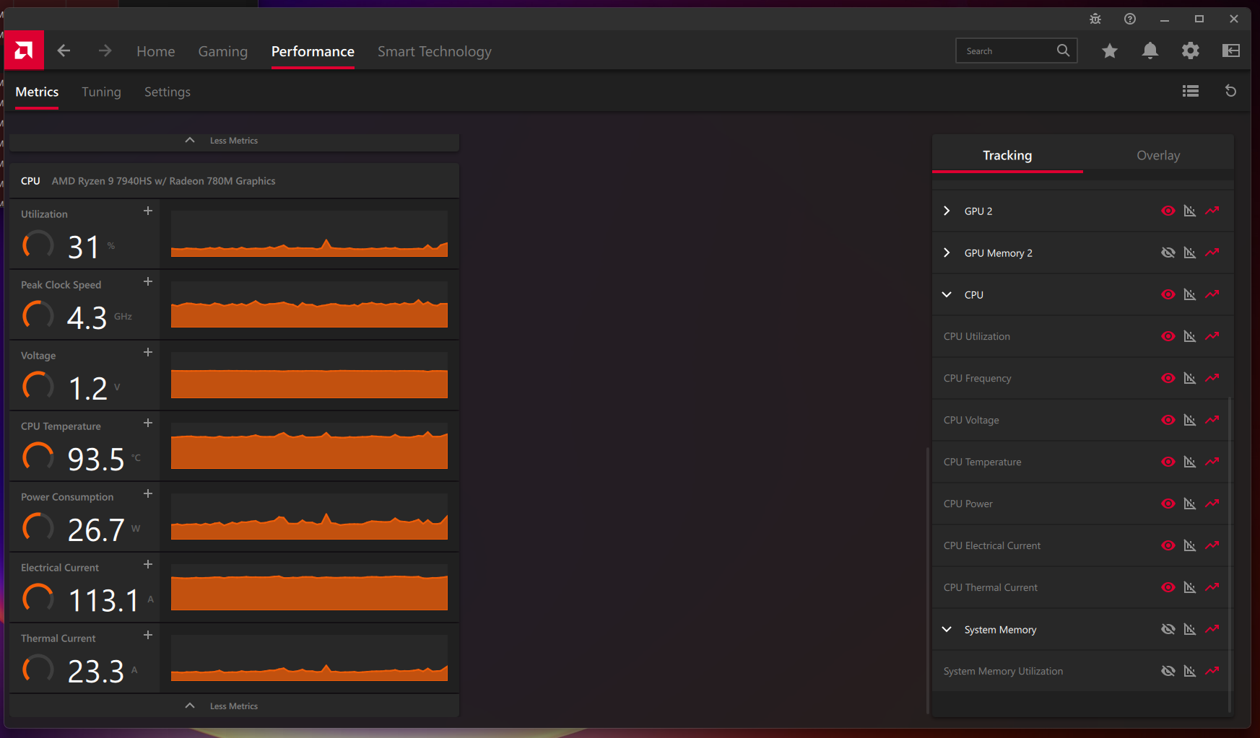Toggle graph icon for GPU 2

tap(1190, 211)
